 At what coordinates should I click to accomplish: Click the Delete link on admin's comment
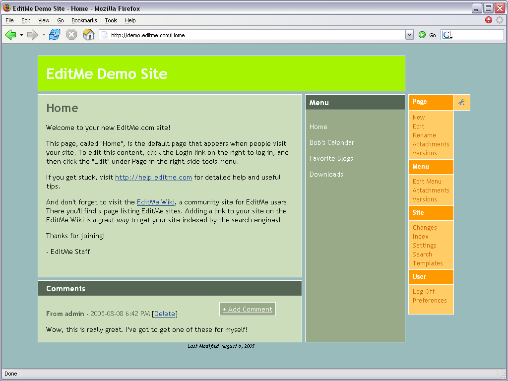(x=165, y=314)
